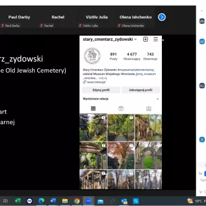Click the RG avatar in chat panel
Image resolution: width=206 pixels, height=206 pixels.
tap(202, 86)
